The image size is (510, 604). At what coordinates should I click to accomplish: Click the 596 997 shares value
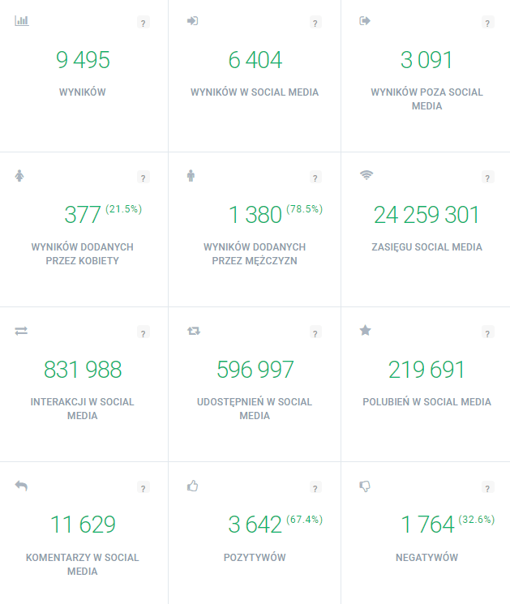255,370
